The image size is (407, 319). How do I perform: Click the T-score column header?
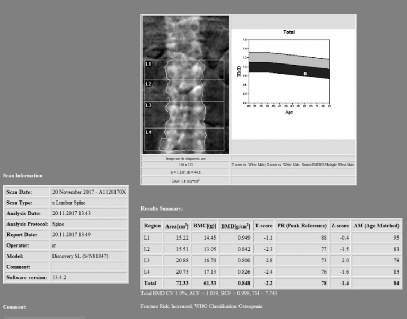(265, 226)
